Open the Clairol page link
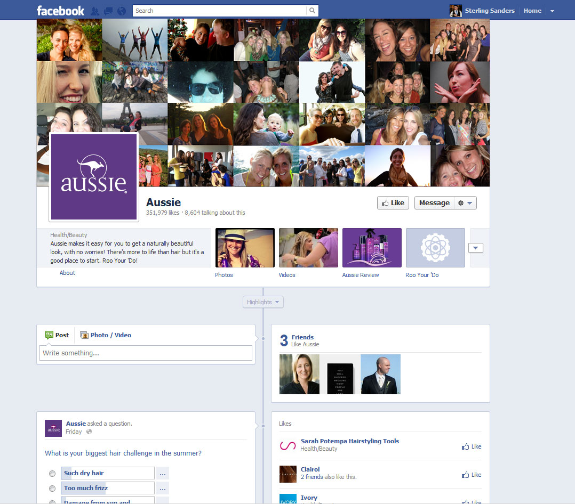 click(310, 469)
